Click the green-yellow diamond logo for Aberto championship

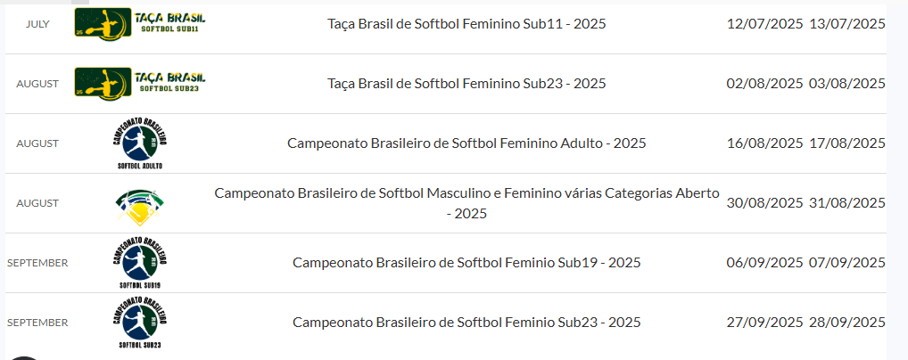click(x=140, y=205)
